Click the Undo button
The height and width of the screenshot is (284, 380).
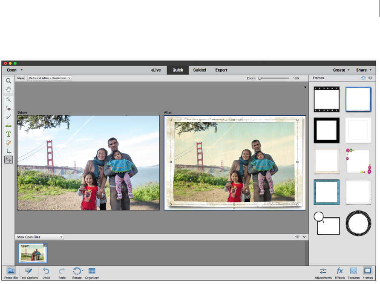tap(46, 273)
